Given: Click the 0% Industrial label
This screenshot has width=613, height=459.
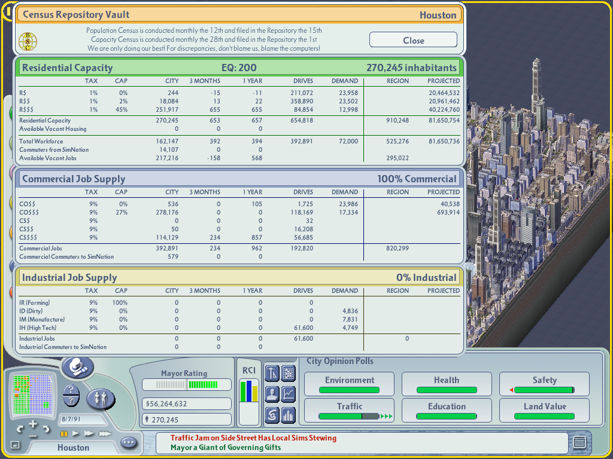Looking at the screenshot, I should click(x=426, y=277).
